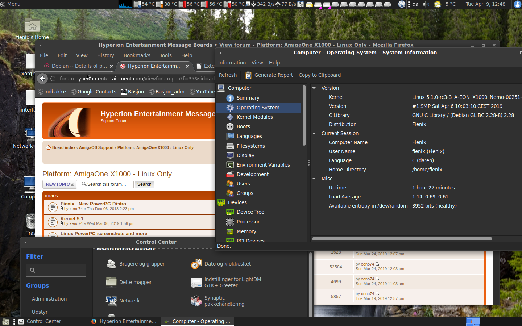Open the Bookmarks menu in Firefox

click(137, 55)
